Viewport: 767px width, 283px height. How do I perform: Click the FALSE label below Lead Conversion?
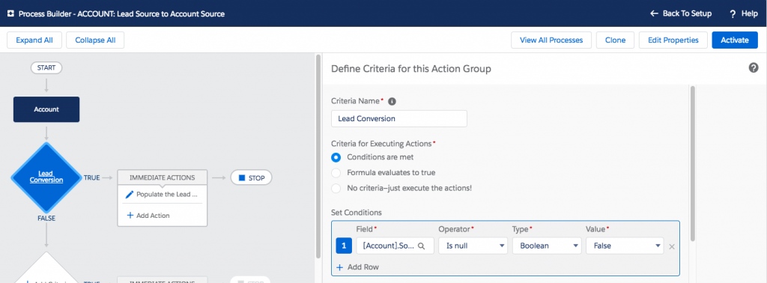(x=46, y=219)
